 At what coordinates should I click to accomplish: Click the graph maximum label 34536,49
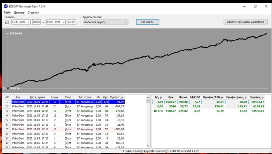[16, 33]
